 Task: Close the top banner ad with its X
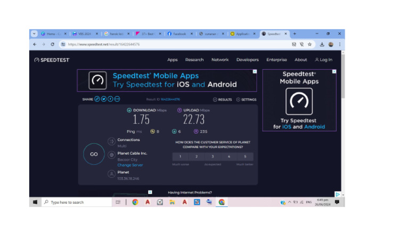coord(255,71)
